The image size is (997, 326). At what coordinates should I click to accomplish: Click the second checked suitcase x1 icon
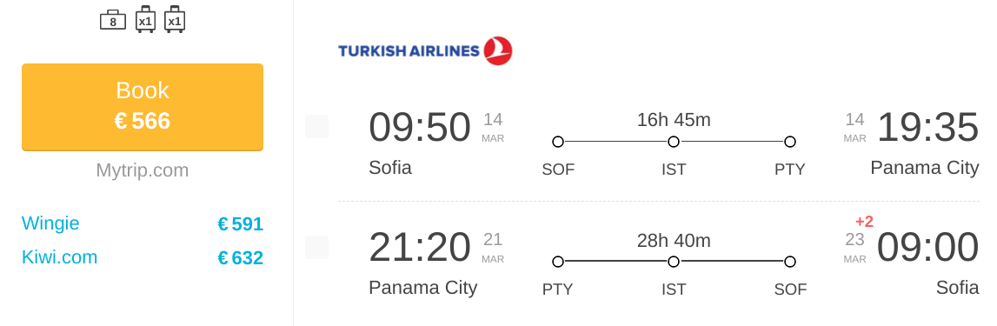click(x=175, y=19)
